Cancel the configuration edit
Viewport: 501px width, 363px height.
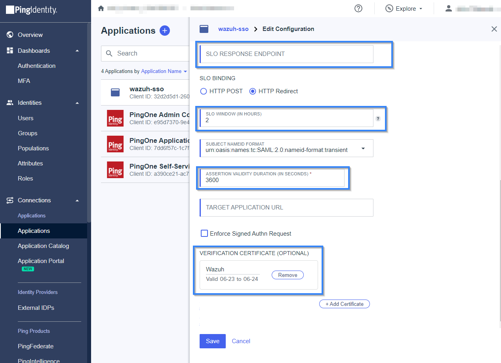point(241,341)
